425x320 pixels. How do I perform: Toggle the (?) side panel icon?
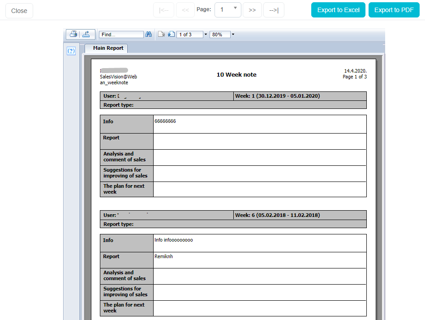71,51
